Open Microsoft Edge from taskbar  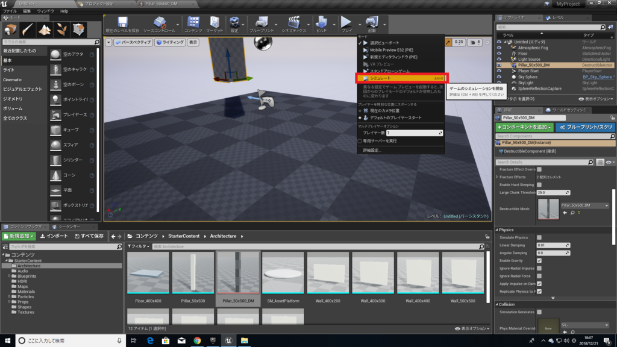click(x=150, y=341)
